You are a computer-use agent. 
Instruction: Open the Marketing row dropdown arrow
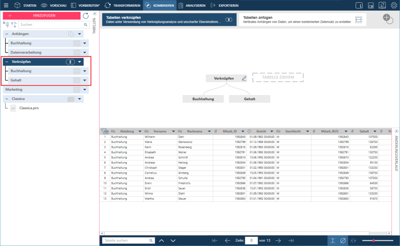(85, 90)
